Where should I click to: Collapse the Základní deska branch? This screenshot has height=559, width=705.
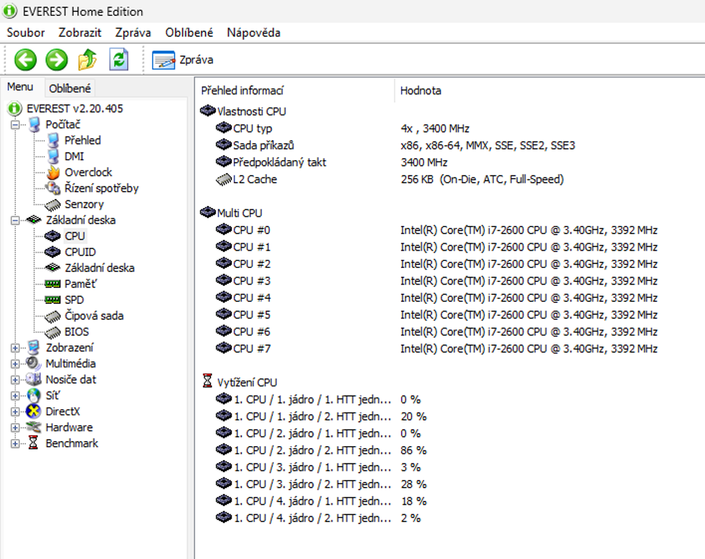click(14, 220)
